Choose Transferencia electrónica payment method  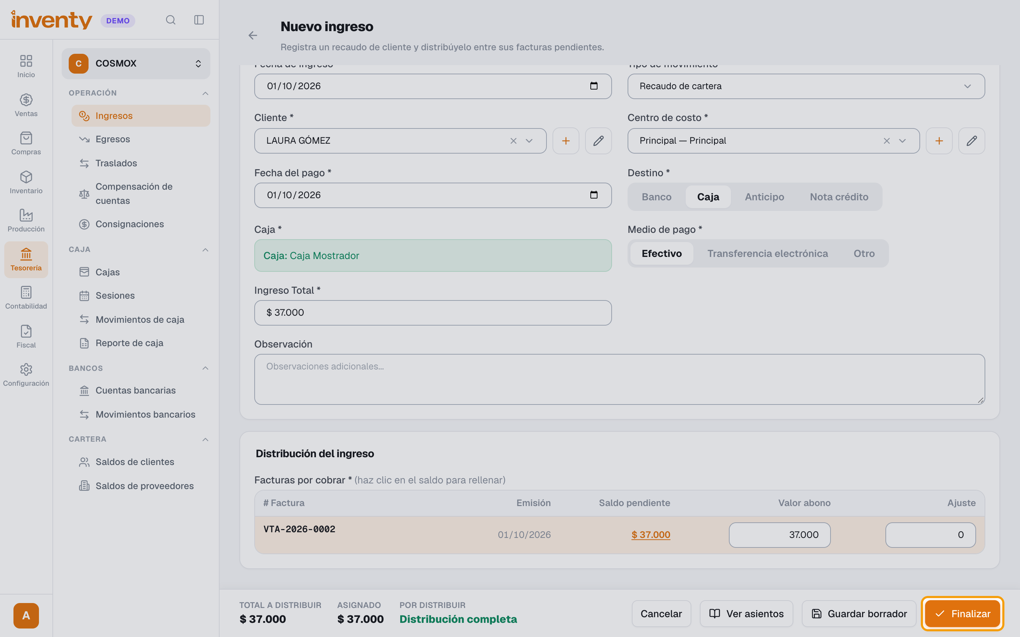767,254
